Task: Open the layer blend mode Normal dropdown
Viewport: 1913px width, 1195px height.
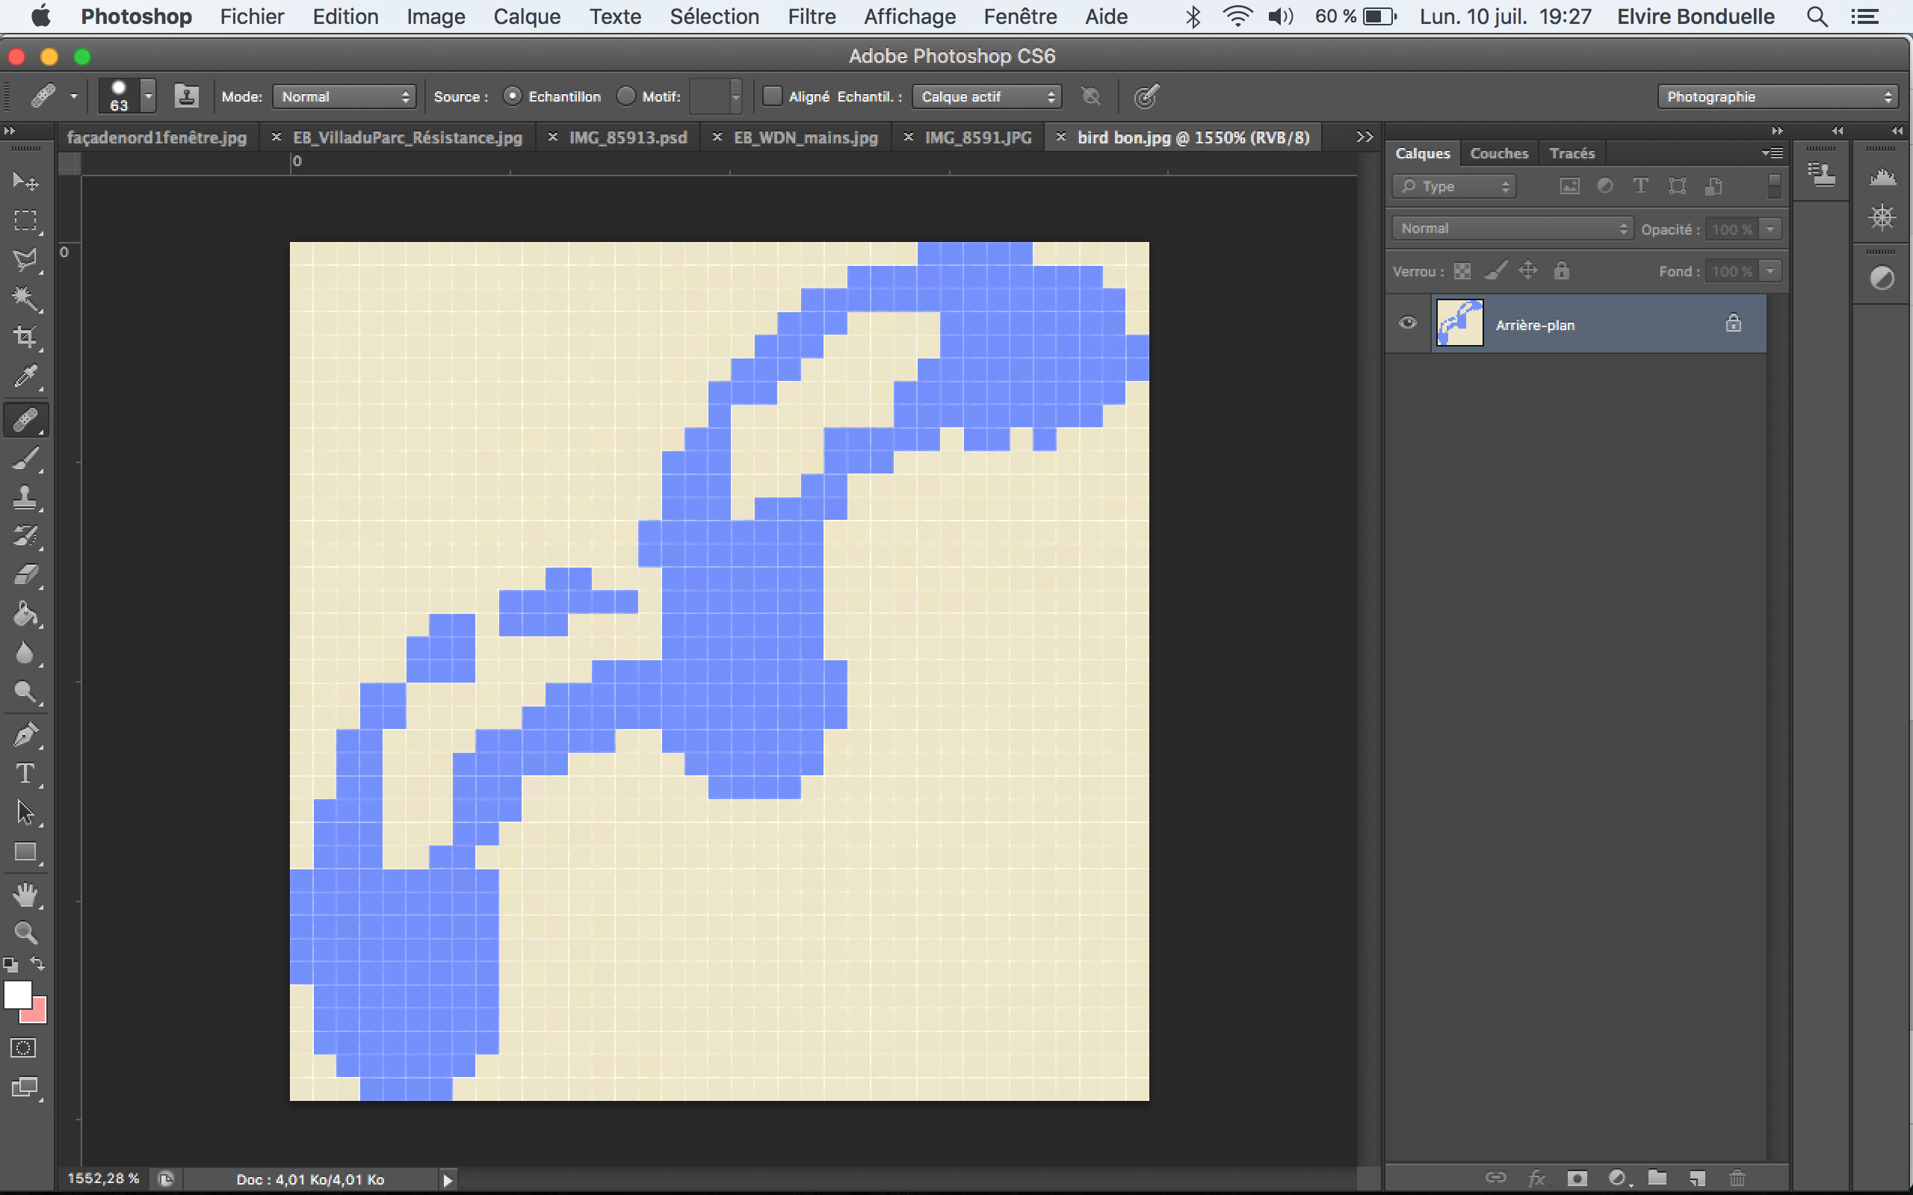Action: pos(1512,229)
